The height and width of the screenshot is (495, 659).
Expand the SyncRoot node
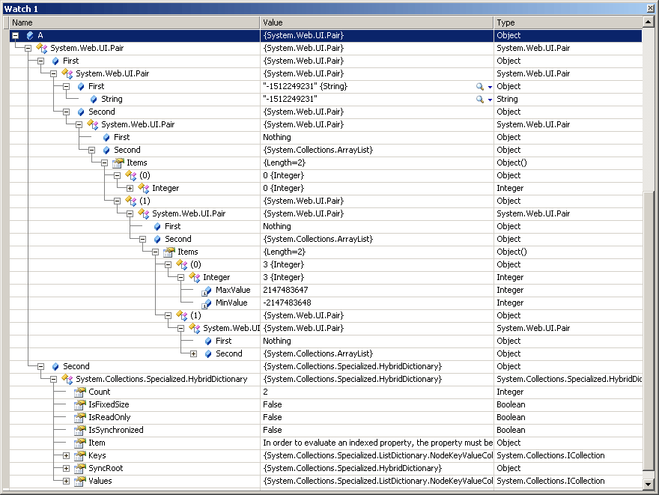pos(66,468)
